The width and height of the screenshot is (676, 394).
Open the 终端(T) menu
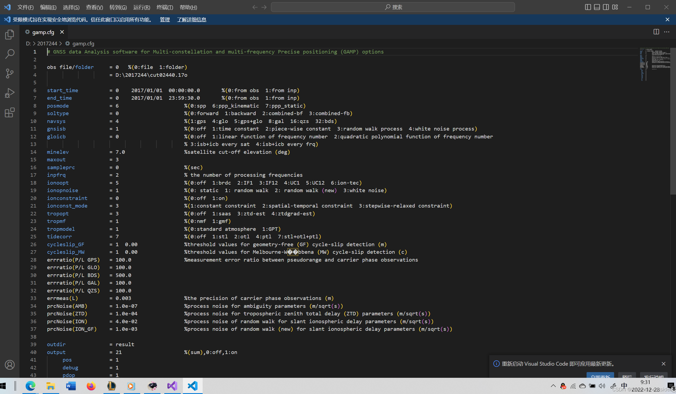point(165,7)
